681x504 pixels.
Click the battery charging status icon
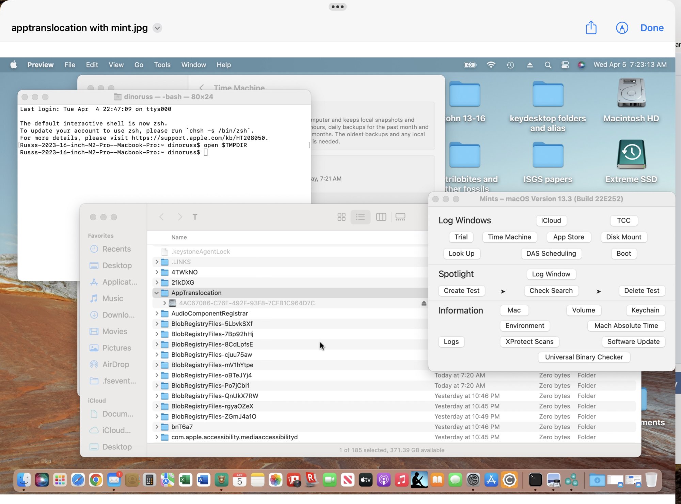coord(470,65)
